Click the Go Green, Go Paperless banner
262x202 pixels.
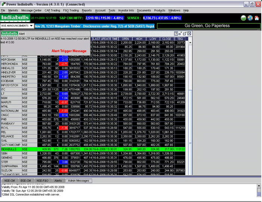[208, 26]
